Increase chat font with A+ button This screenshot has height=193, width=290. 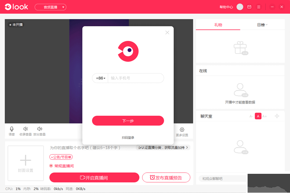tap(265, 116)
